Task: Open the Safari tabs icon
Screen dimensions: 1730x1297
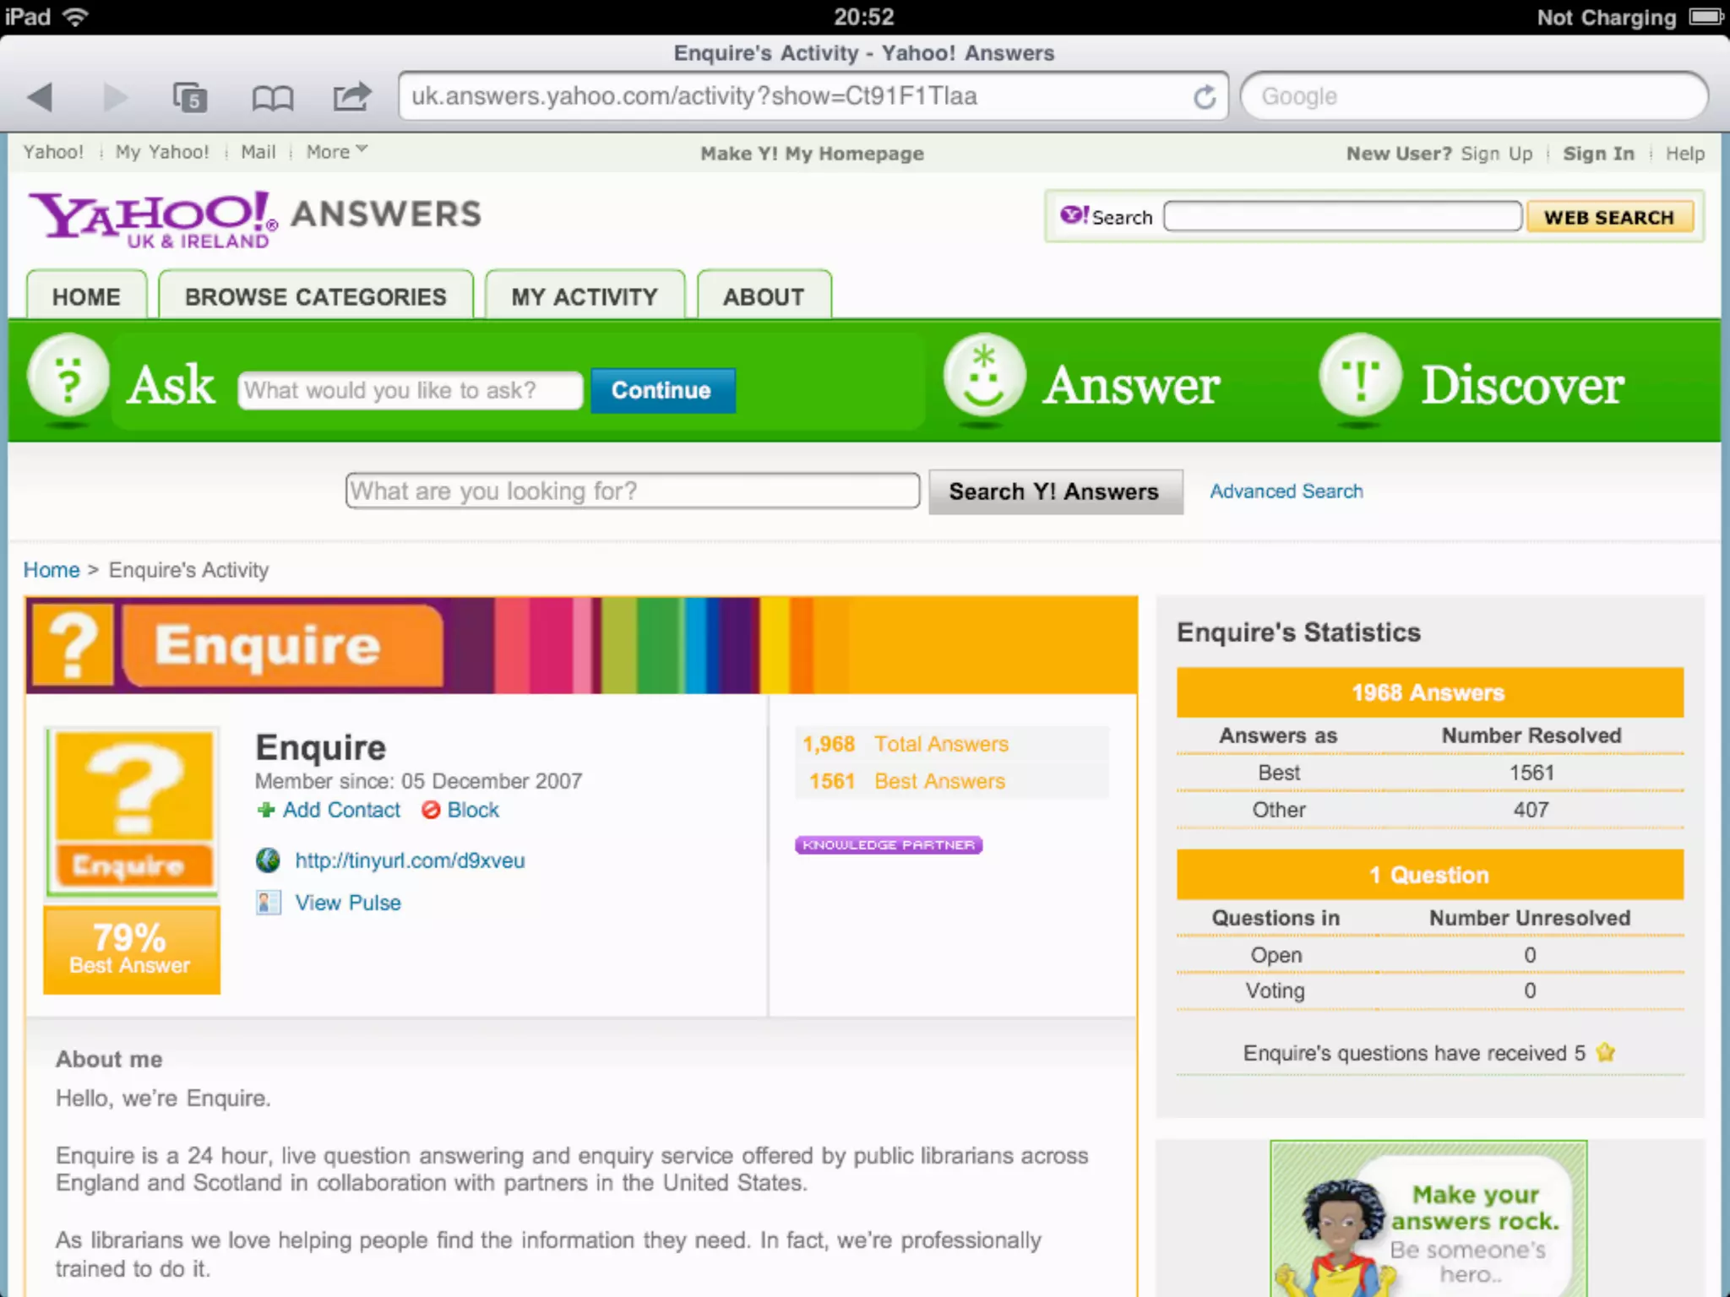Action: (x=189, y=97)
